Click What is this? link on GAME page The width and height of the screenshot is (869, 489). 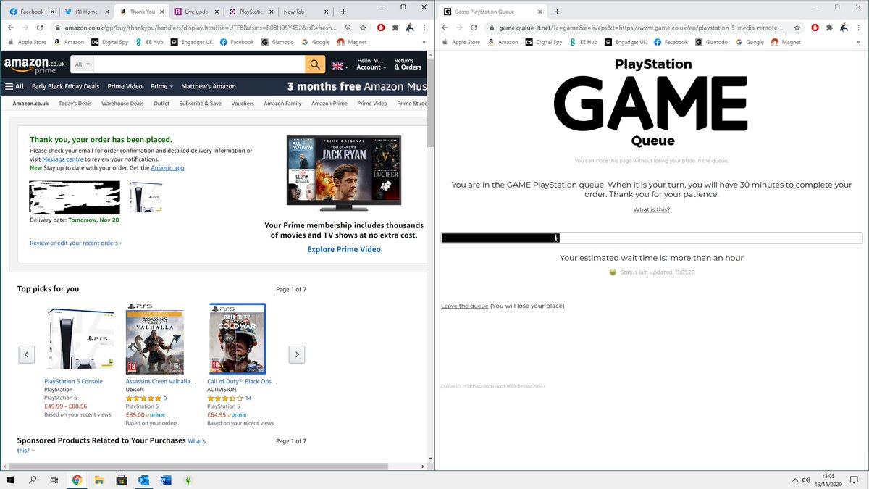click(651, 209)
